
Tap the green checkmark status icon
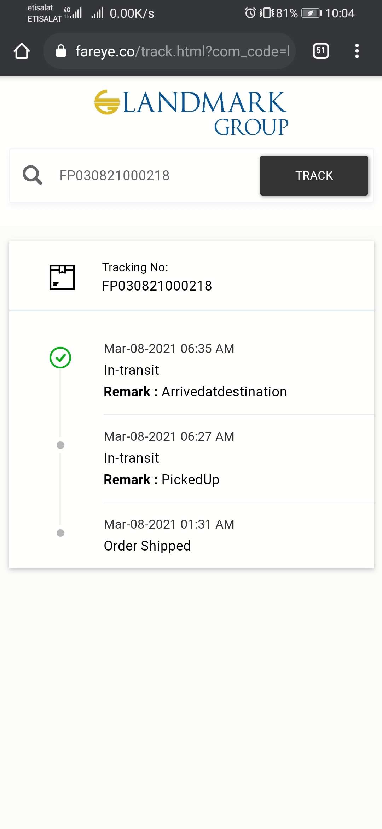(60, 357)
